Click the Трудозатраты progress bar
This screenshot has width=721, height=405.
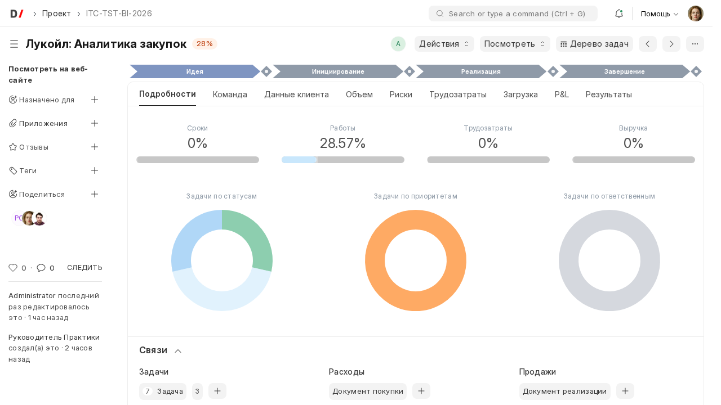pyautogui.click(x=488, y=160)
